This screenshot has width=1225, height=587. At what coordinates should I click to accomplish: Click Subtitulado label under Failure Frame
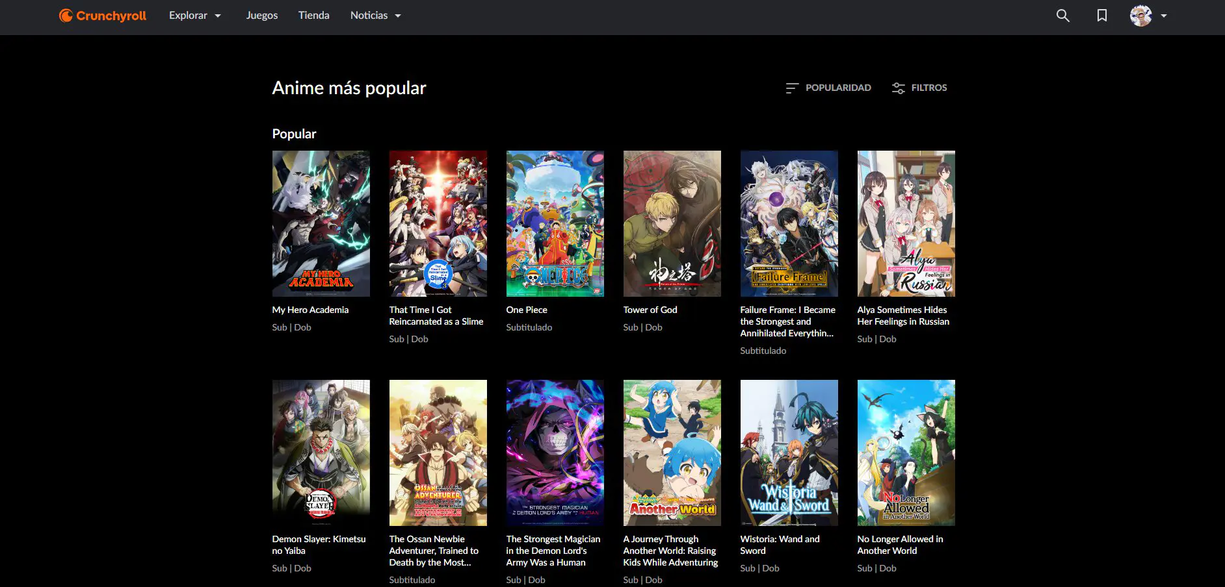(763, 351)
